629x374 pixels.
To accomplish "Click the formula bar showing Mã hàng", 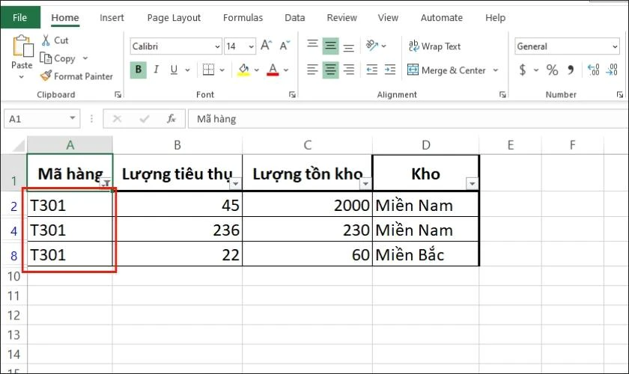I will click(x=407, y=119).
